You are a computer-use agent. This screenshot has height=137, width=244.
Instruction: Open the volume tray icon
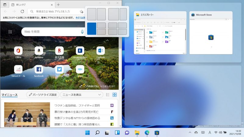[x=220, y=132]
